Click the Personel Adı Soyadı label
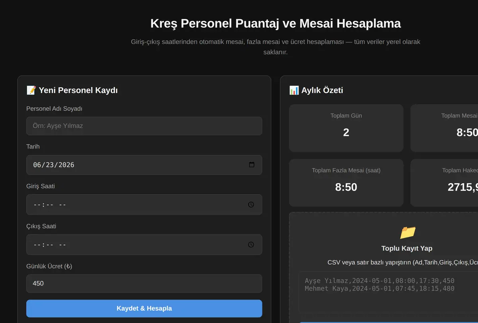The image size is (478, 323). [54, 109]
